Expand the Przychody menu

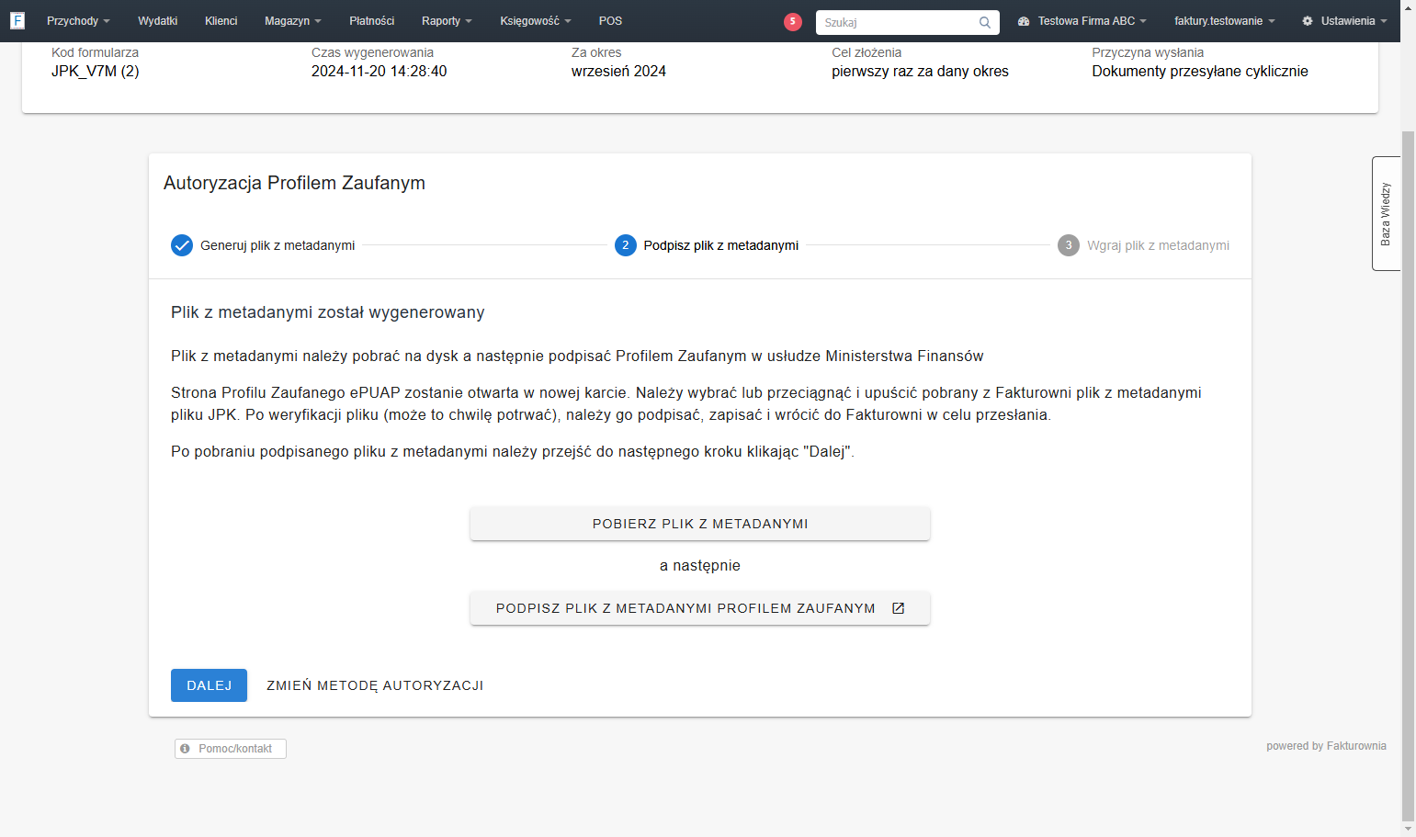point(78,21)
